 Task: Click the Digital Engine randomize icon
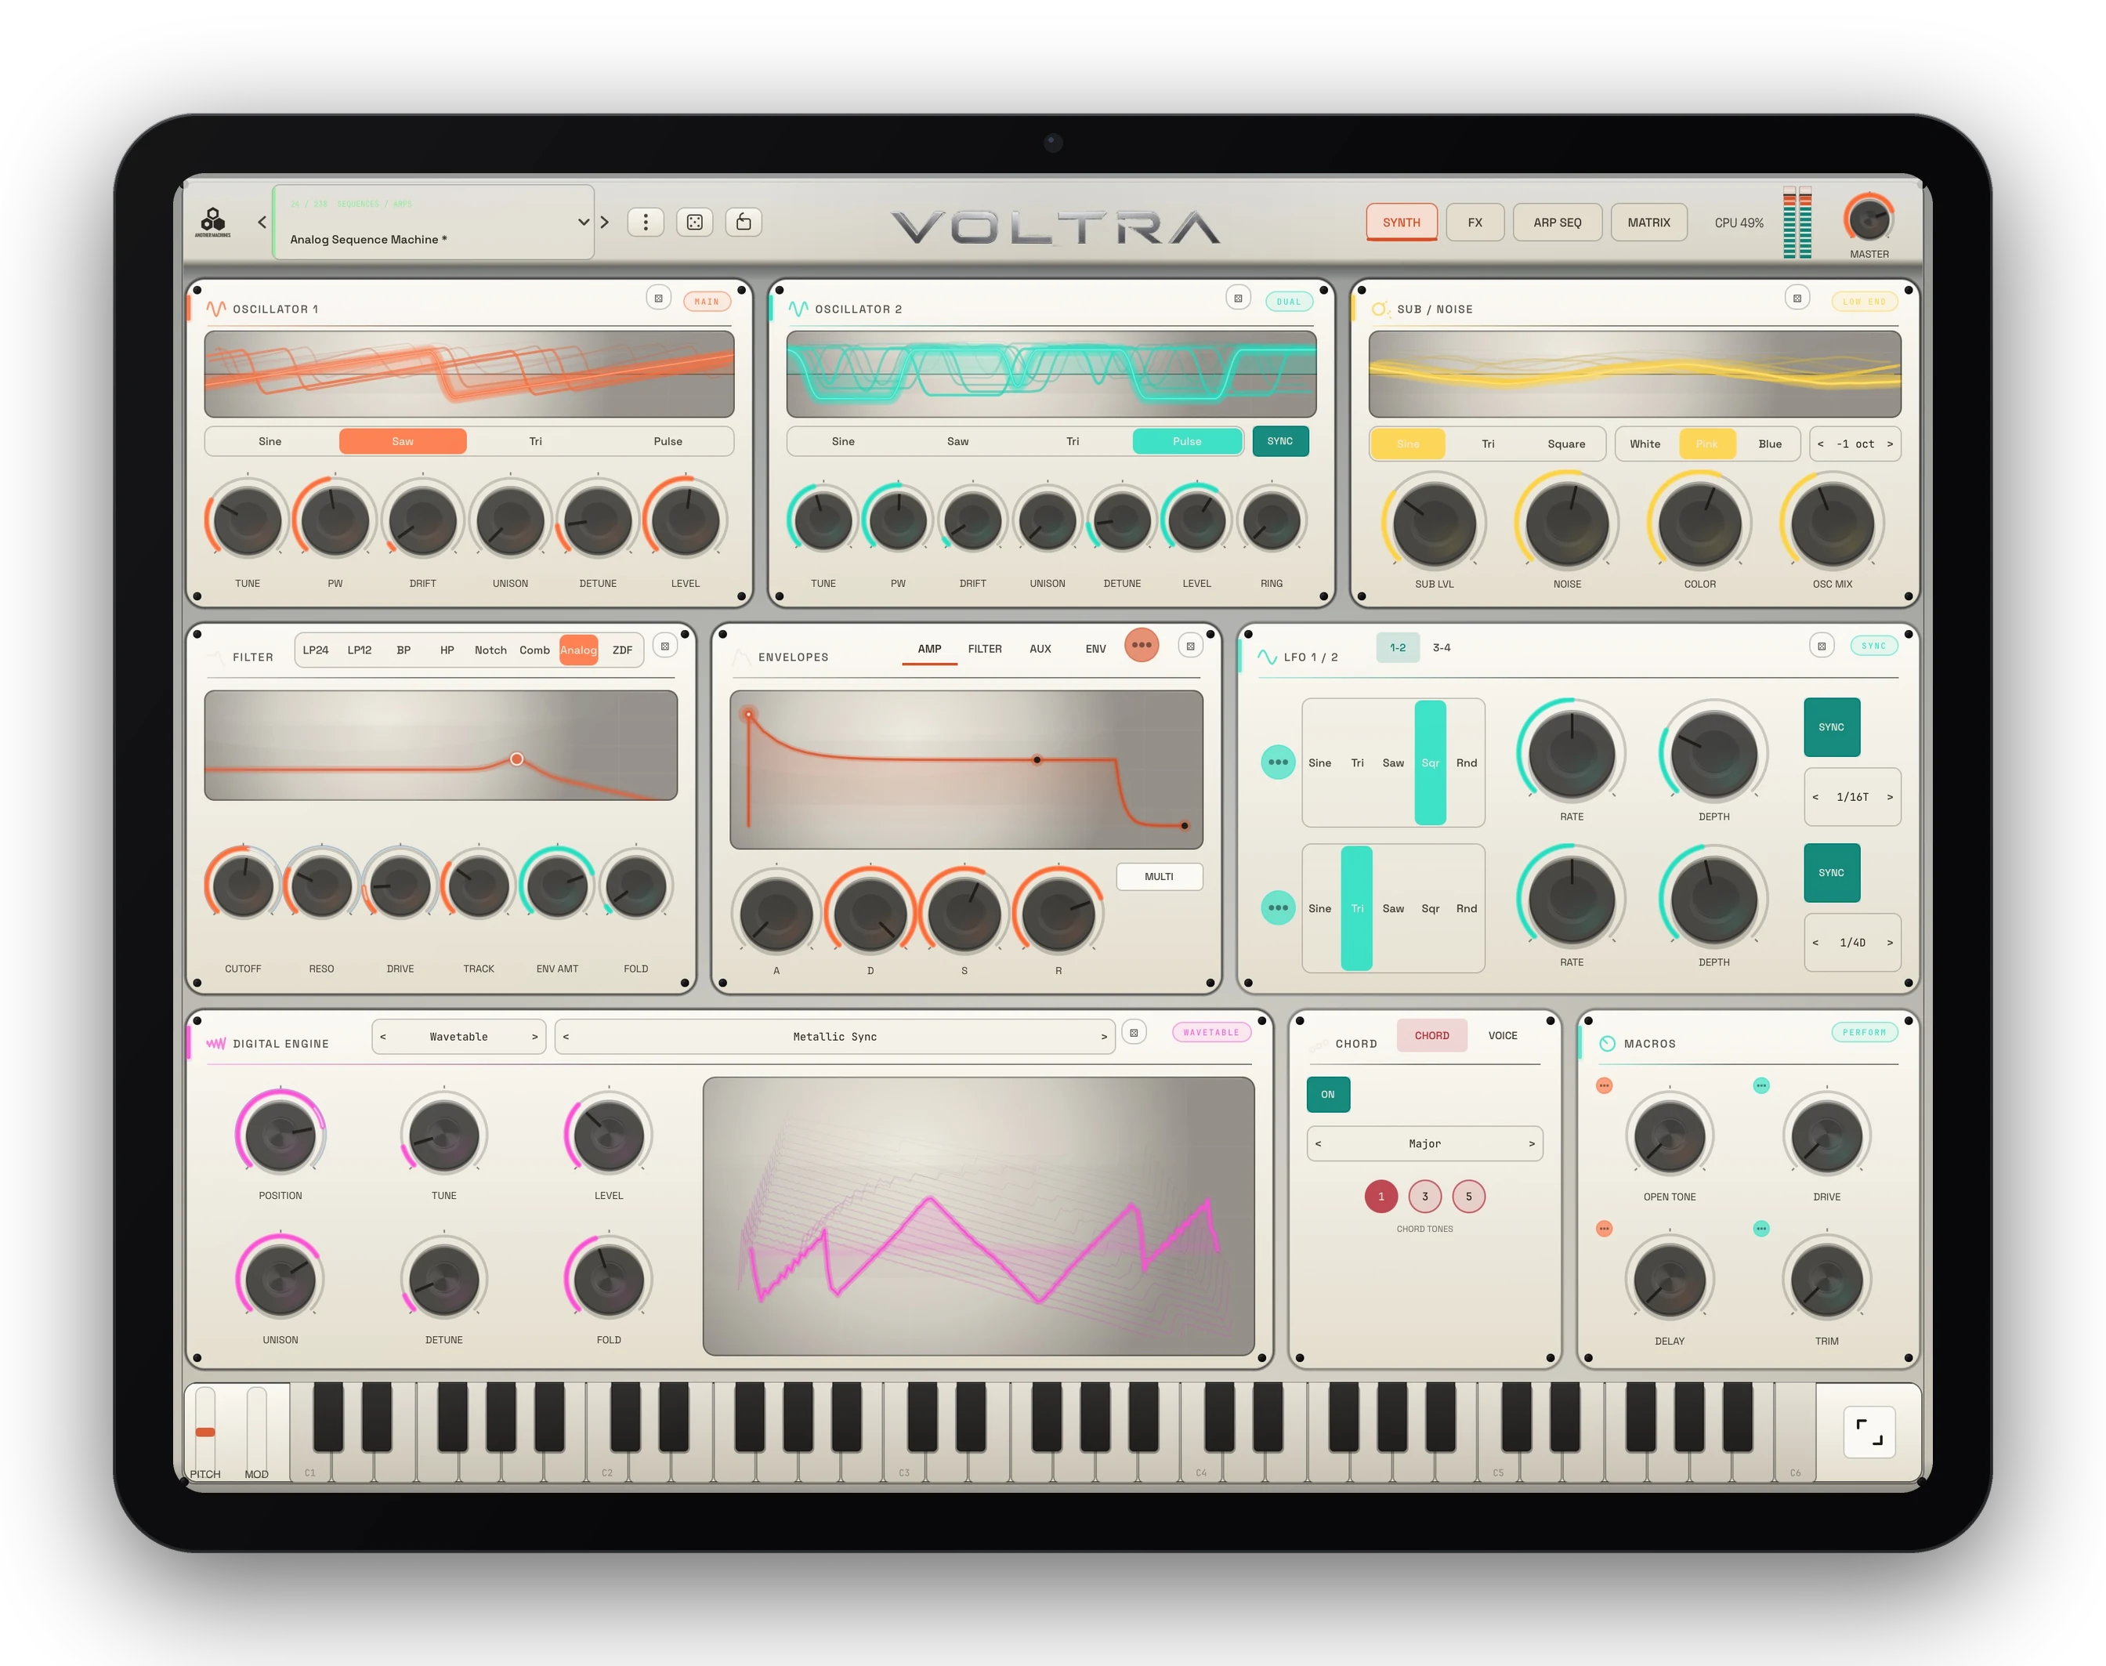click(x=1134, y=1033)
